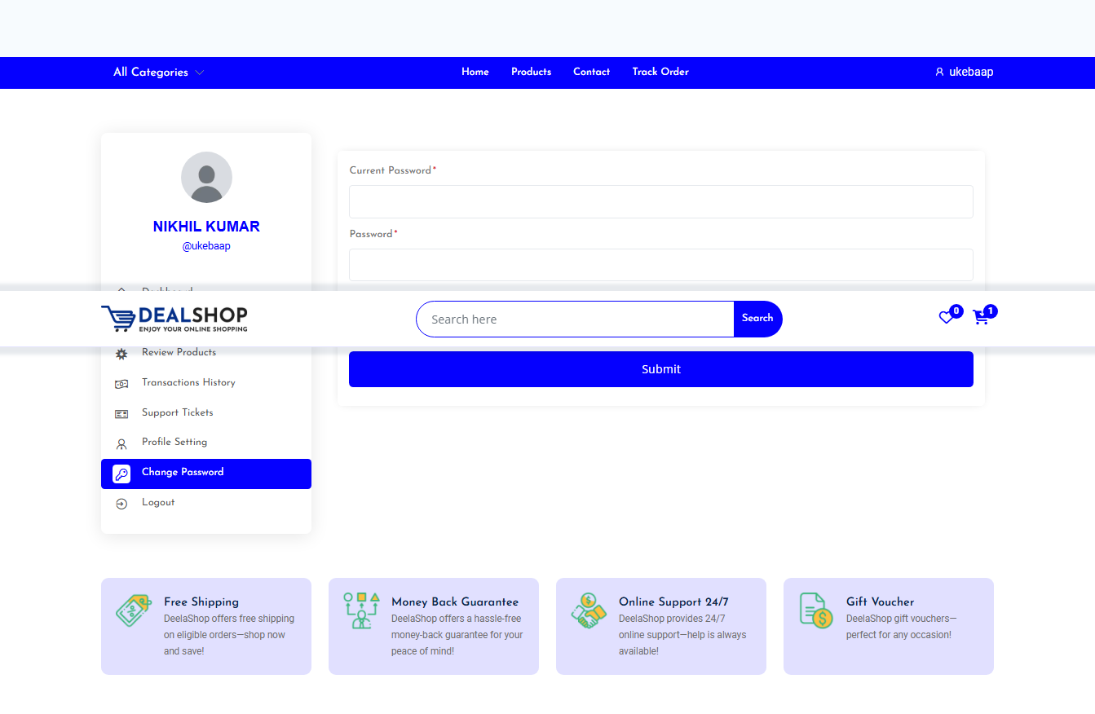Image resolution: width=1095 pixels, height=714 pixels.
Task: Click inside the Search here box
Action: coord(575,320)
